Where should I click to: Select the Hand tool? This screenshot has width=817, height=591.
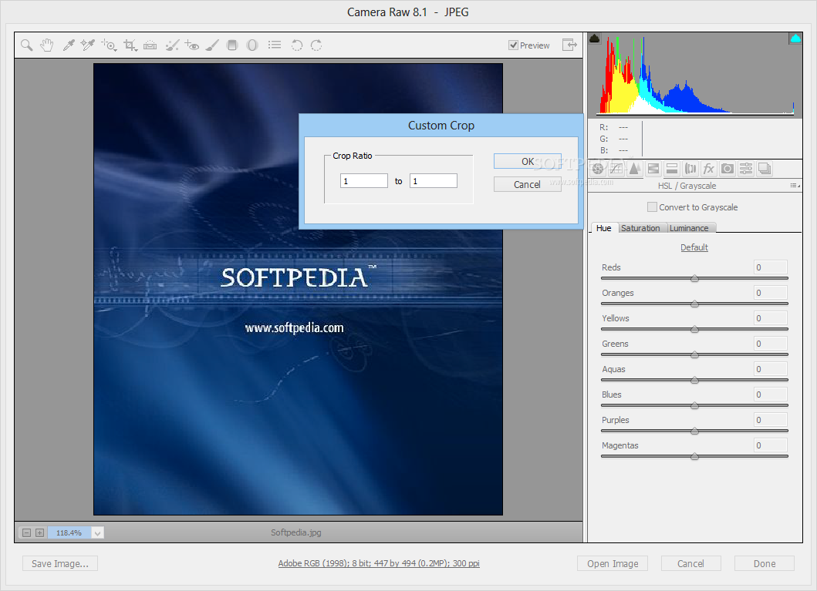click(47, 45)
